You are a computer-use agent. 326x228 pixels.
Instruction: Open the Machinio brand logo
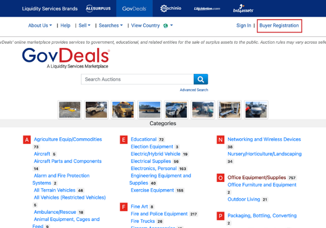(x=171, y=9)
